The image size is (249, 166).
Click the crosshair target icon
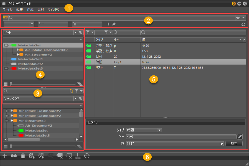coord(87,156)
